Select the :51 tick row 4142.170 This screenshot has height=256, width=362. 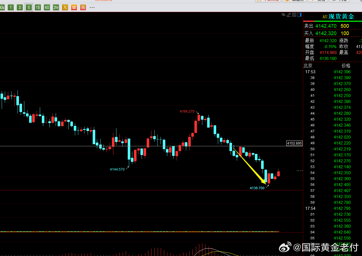(x=333, y=155)
